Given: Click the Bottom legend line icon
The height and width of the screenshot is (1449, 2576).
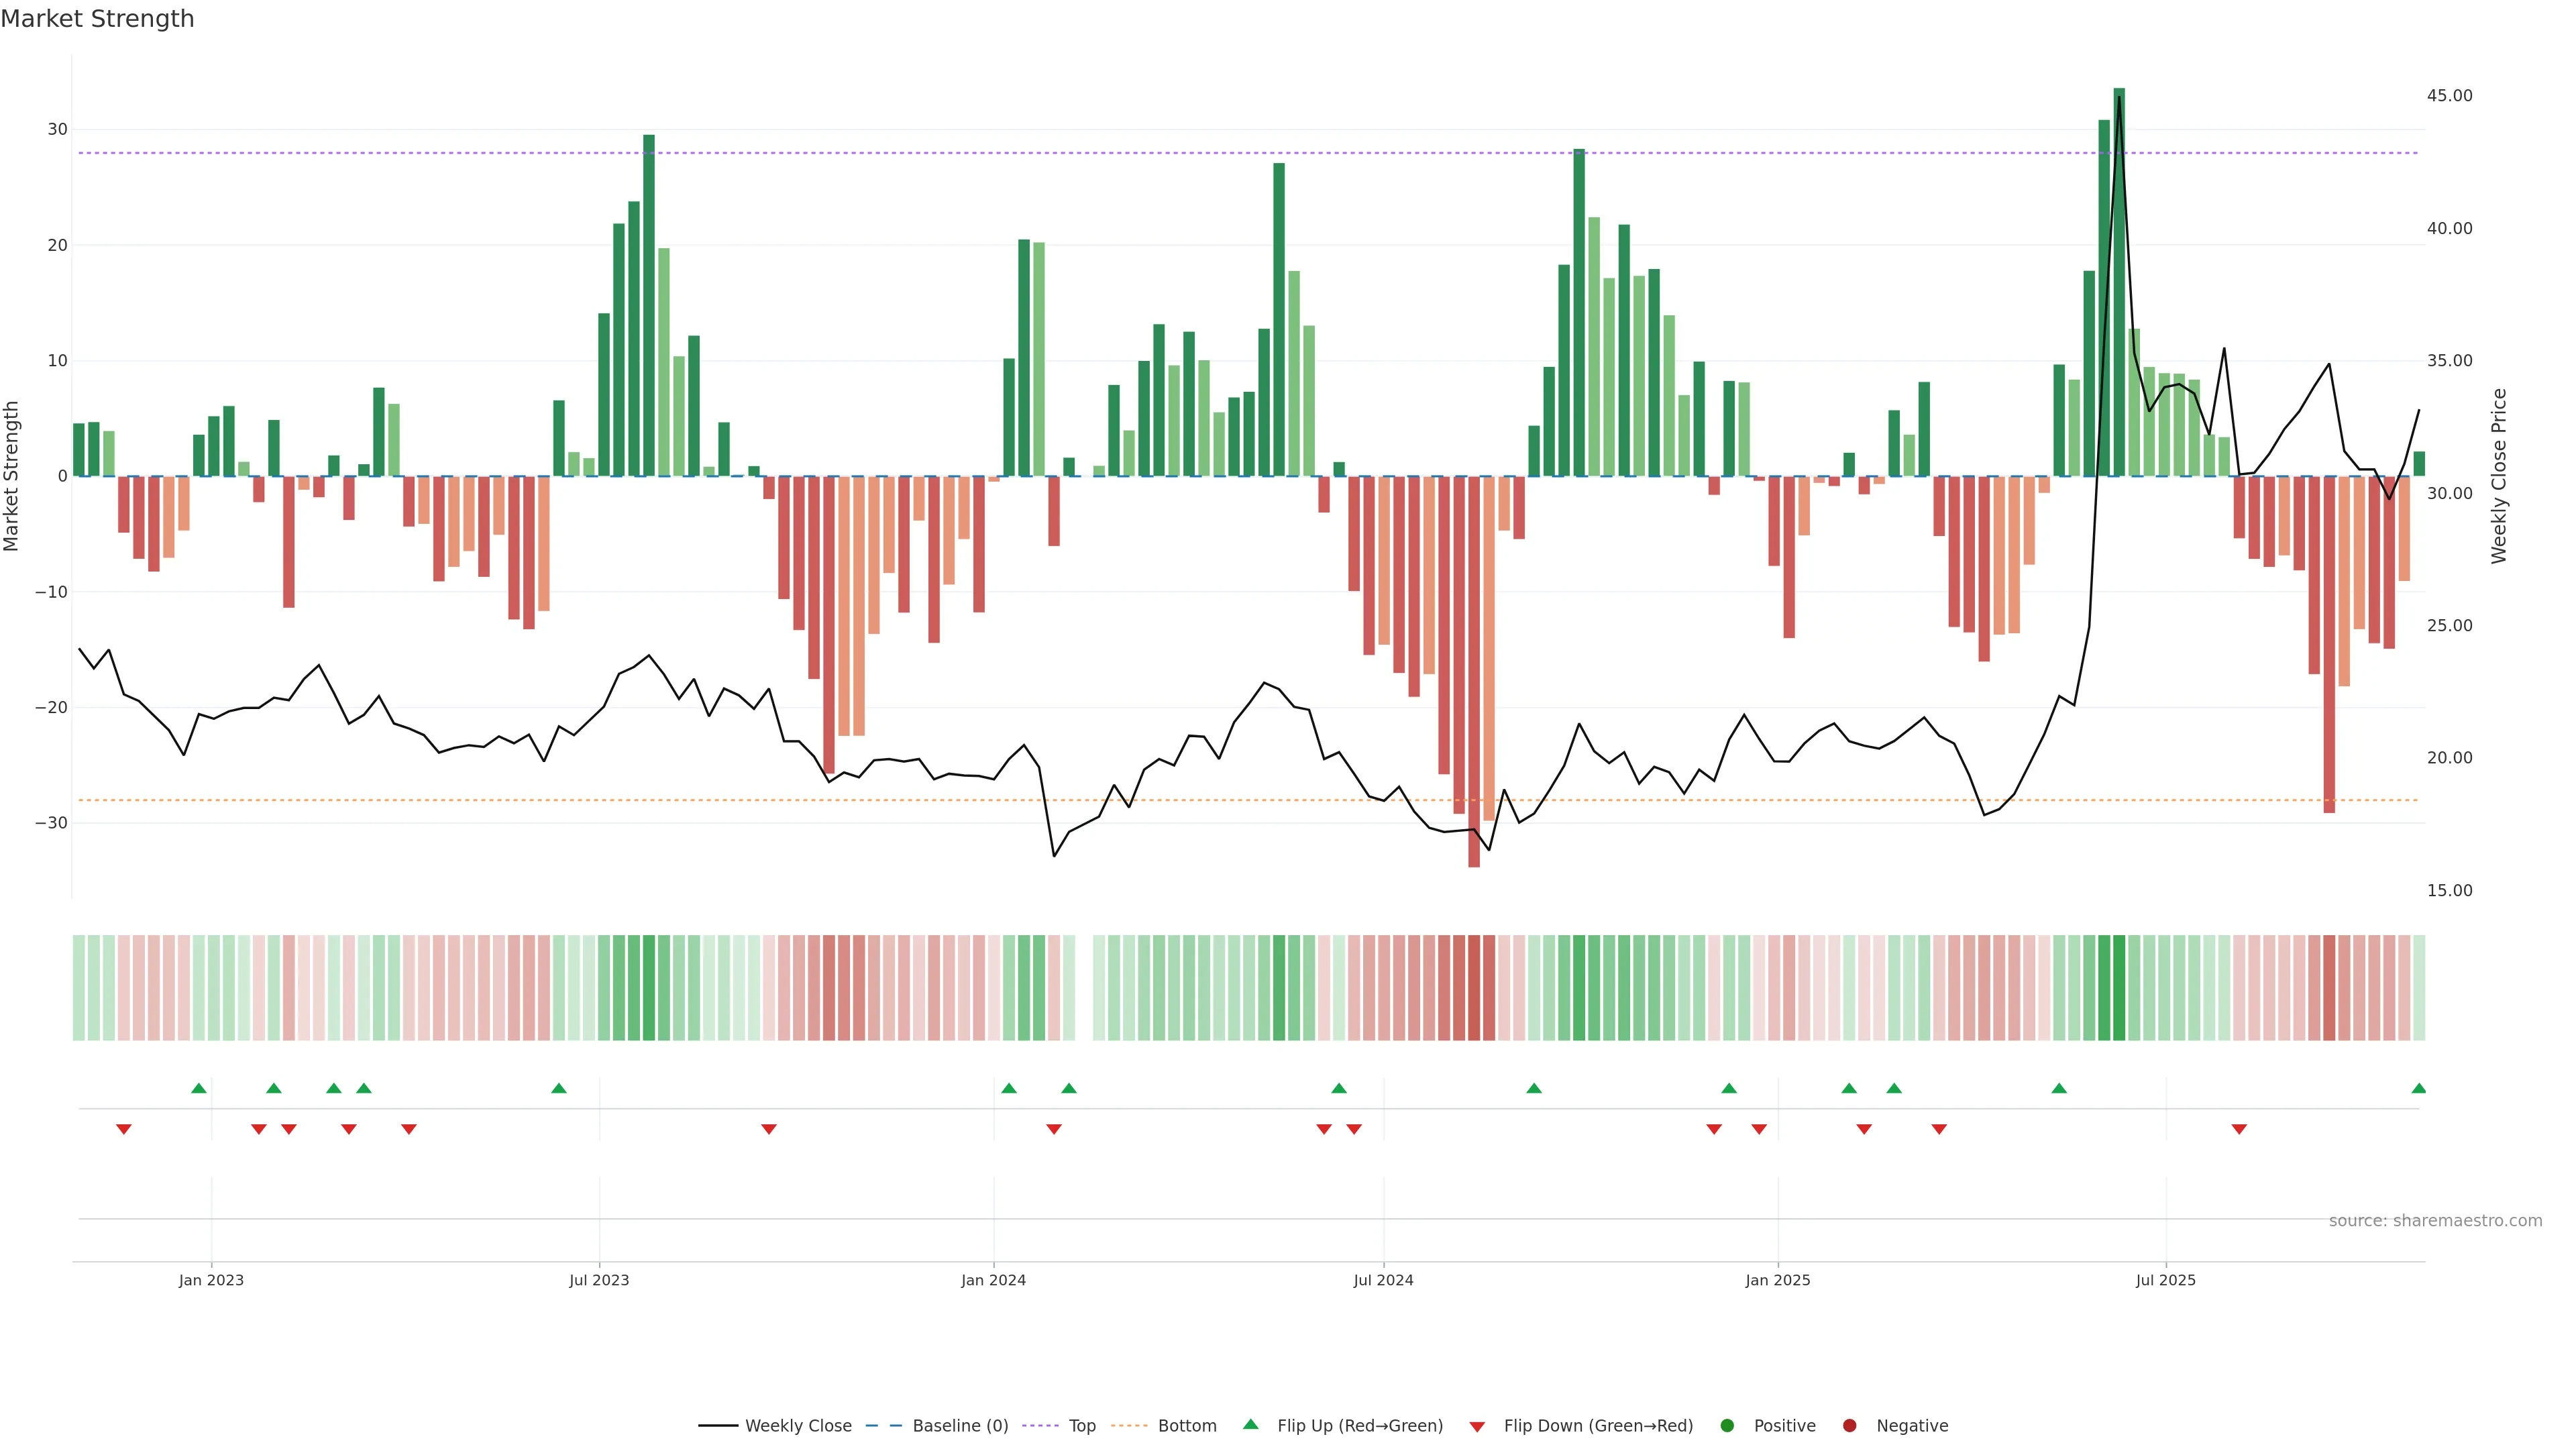Looking at the screenshot, I should pyautogui.click(x=1129, y=1425).
